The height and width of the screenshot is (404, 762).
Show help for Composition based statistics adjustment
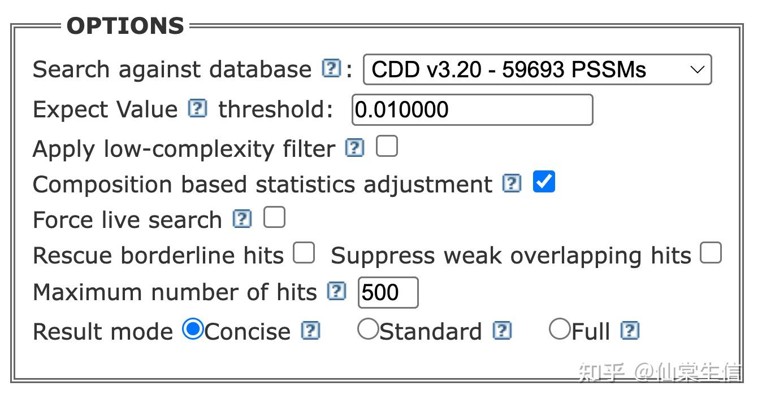tap(512, 183)
